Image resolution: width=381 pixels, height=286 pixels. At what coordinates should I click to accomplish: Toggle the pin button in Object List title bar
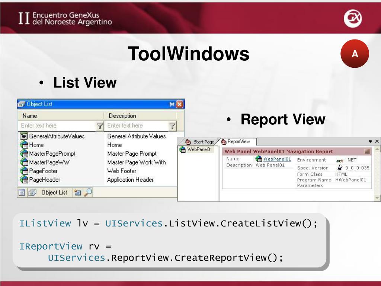click(x=172, y=104)
